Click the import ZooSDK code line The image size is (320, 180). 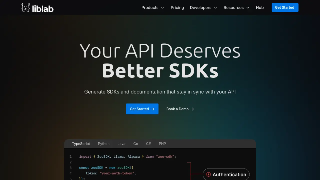128,156
